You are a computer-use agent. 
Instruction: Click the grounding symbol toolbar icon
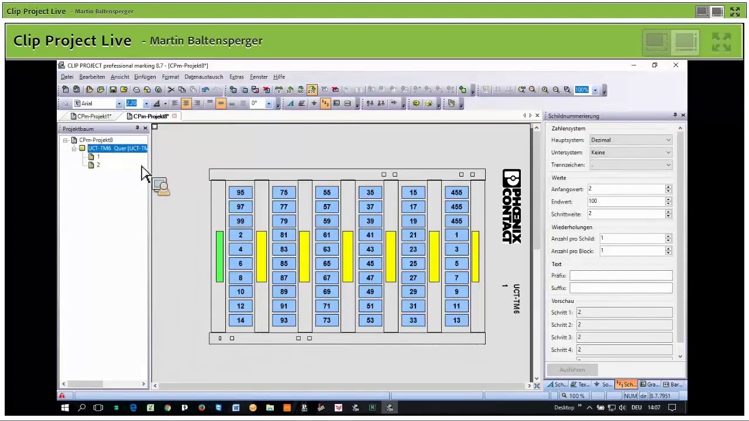(x=314, y=103)
